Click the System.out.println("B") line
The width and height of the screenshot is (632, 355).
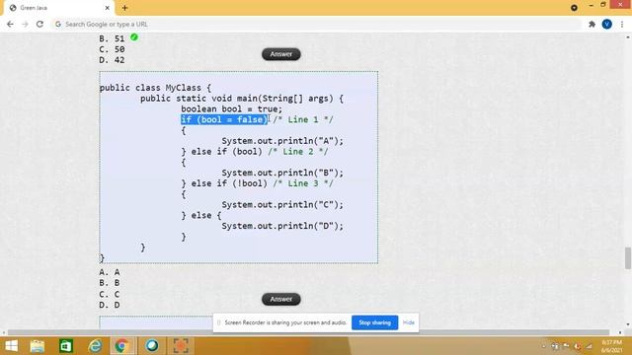[282, 173]
